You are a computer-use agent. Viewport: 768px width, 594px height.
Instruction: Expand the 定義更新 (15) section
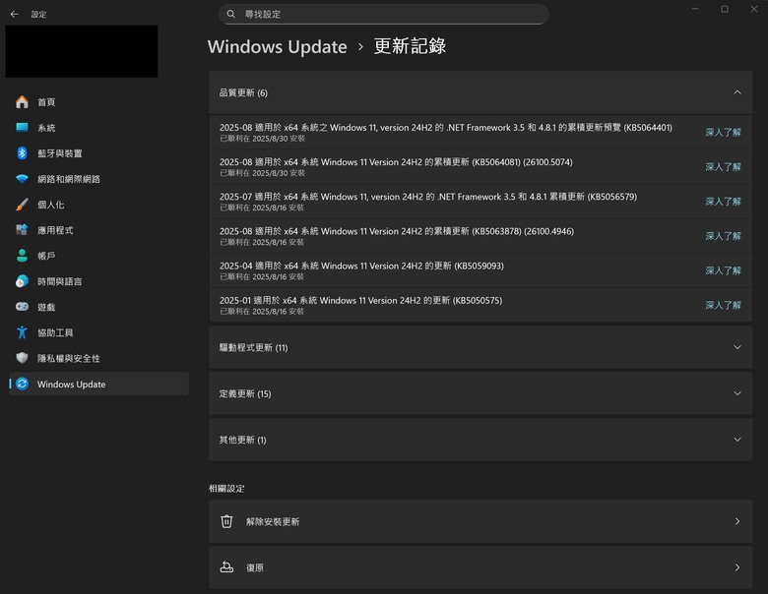(x=480, y=393)
